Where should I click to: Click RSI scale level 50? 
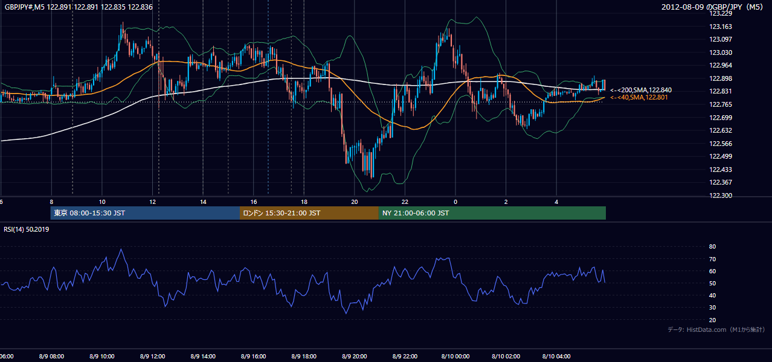(712, 283)
